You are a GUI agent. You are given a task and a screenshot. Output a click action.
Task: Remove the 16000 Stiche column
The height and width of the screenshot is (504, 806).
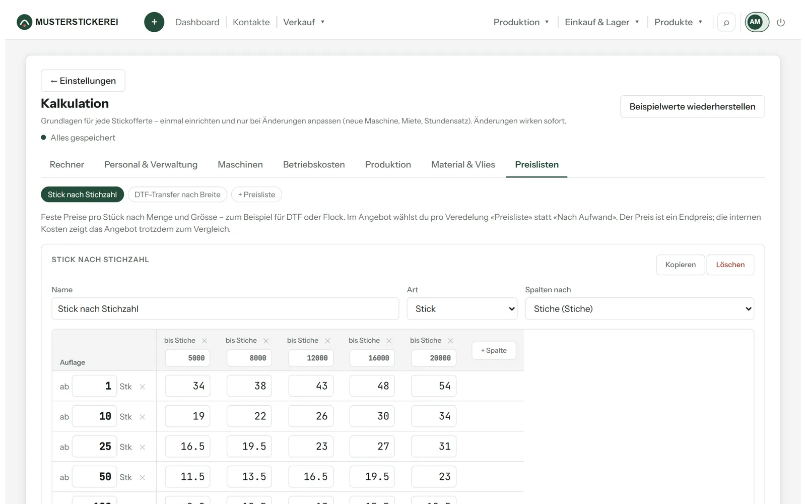pyautogui.click(x=389, y=341)
